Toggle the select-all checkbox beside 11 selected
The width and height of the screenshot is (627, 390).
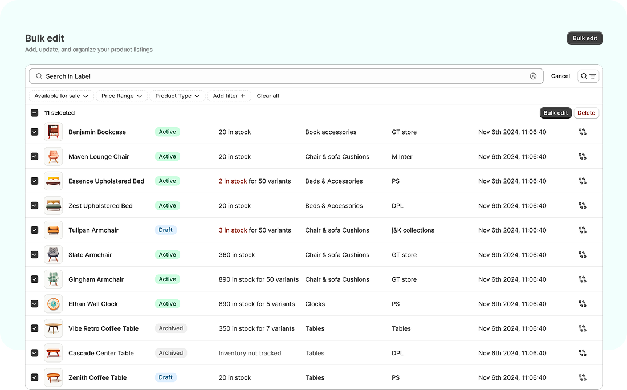coord(35,113)
